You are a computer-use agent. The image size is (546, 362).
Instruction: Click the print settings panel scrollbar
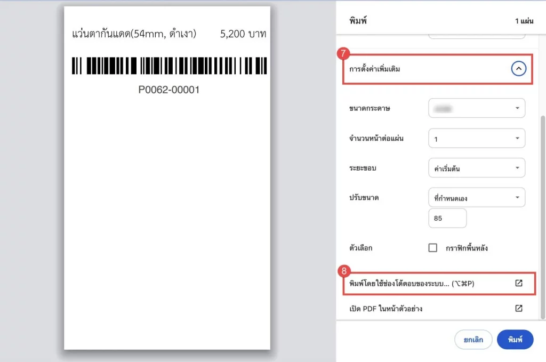coord(542,218)
